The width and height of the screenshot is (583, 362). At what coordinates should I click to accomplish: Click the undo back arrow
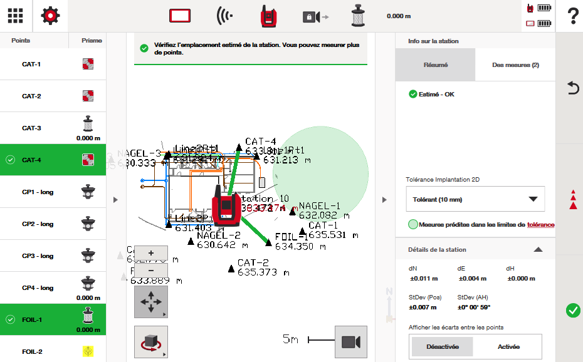[x=572, y=88]
